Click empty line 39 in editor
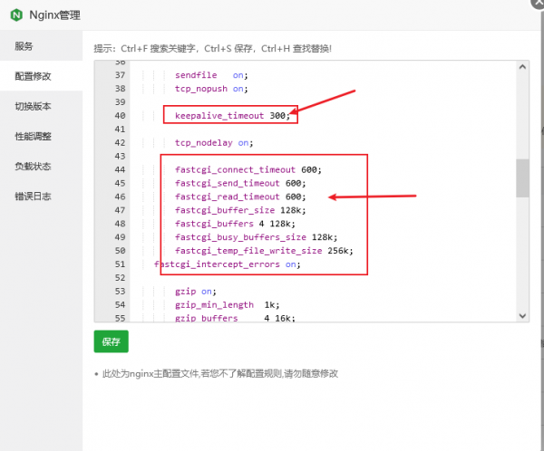 (323, 102)
